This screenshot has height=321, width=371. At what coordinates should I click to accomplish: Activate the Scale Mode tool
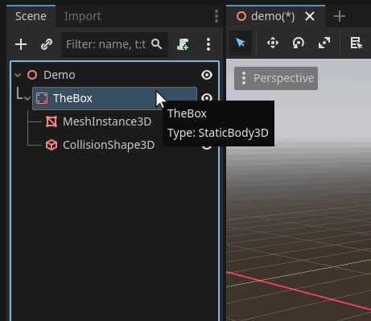(x=324, y=43)
